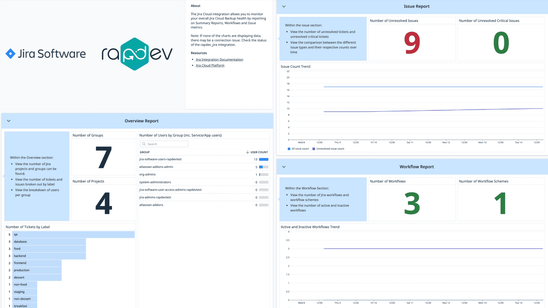Click the backend label bar

tap(49, 256)
